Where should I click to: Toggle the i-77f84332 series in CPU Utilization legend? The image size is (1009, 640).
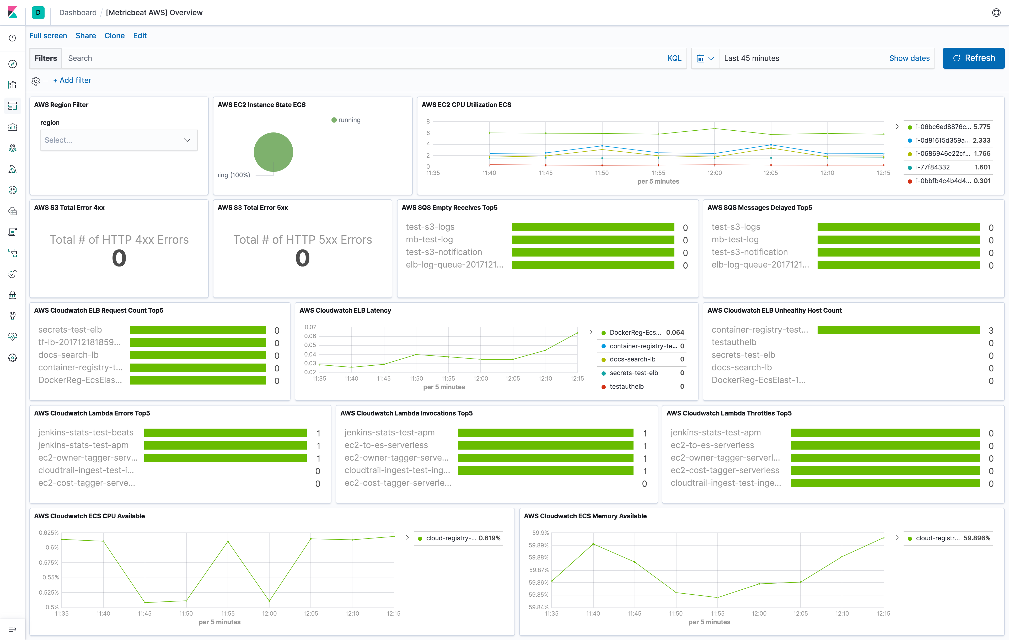click(x=932, y=167)
